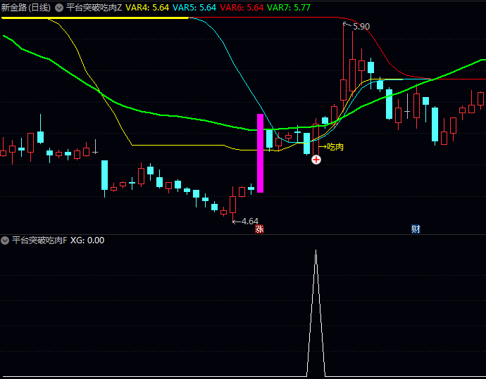Screen dimensions: 486x379
Task: Click the 平台突破吃肉F indicator label
Action: click(x=39, y=240)
